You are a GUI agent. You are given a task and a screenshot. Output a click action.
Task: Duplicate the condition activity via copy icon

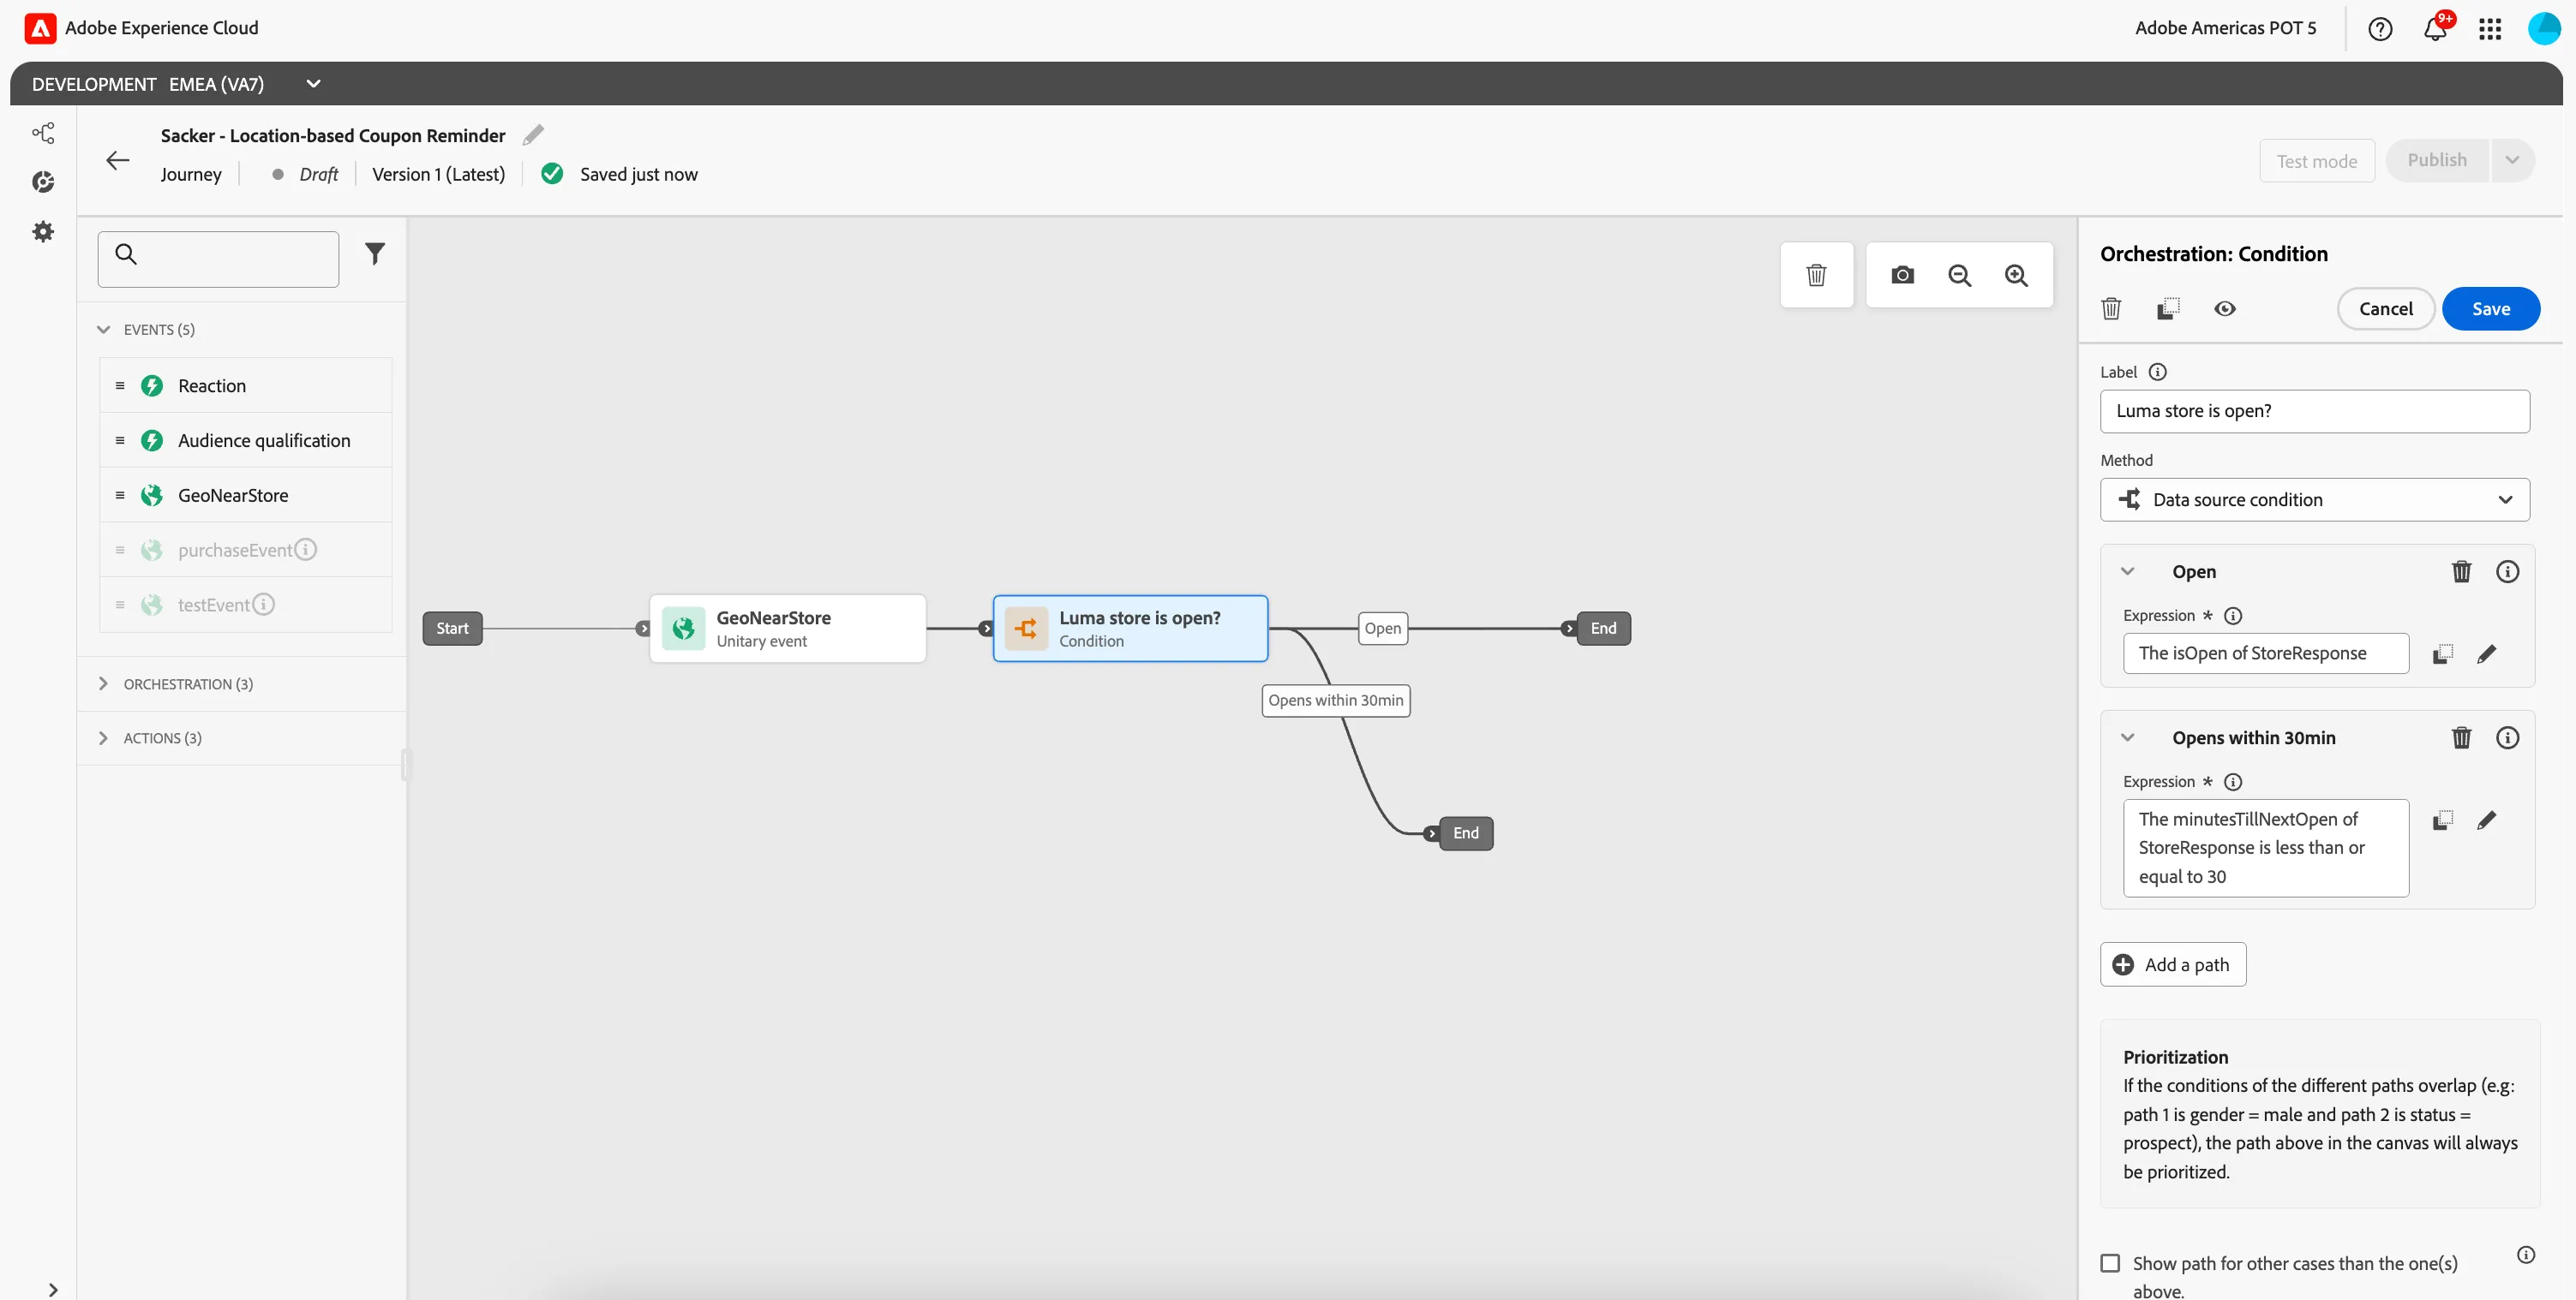(x=2167, y=309)
